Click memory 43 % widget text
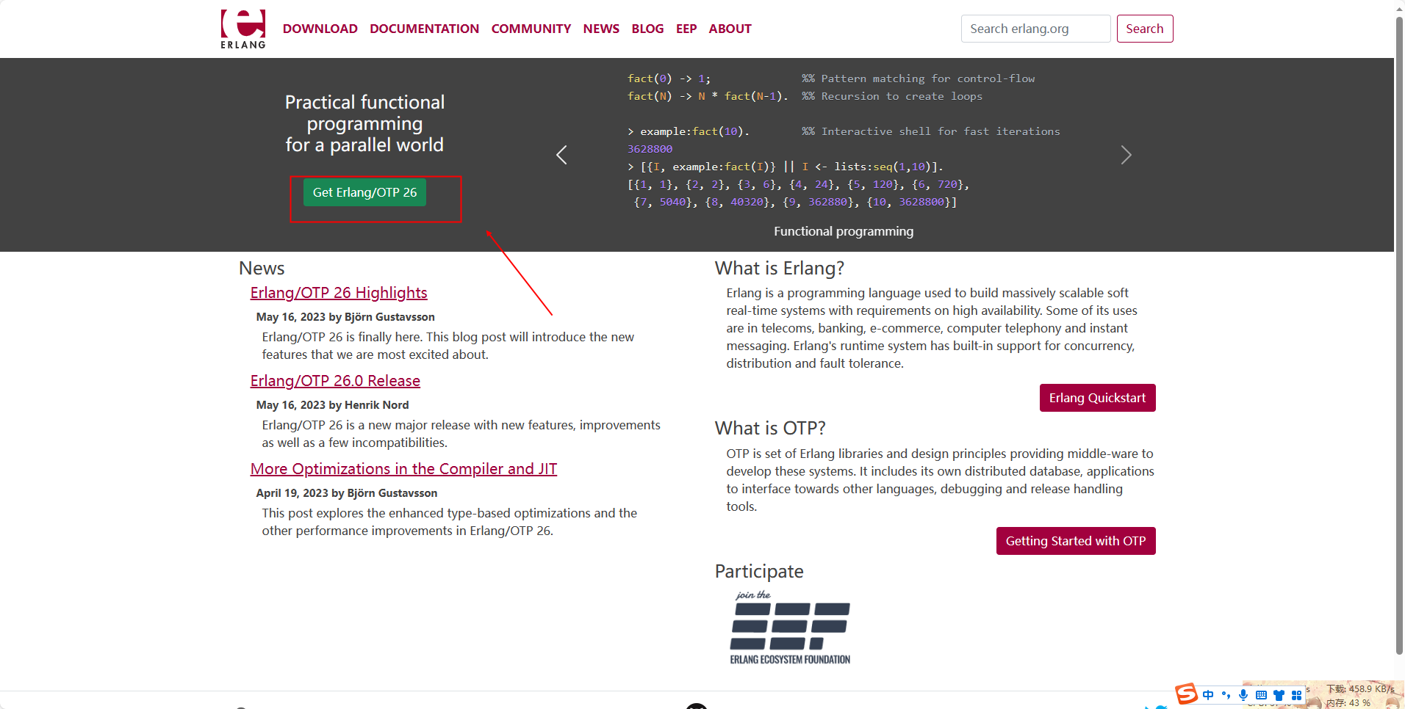Image resolution: width=1405 pixels, height=709 pixels. point(1348,702)
